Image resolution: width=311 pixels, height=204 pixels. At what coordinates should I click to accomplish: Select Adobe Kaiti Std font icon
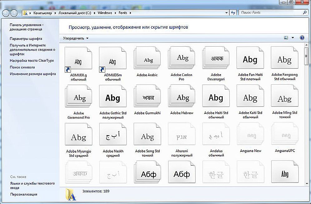tap(250, 96)
